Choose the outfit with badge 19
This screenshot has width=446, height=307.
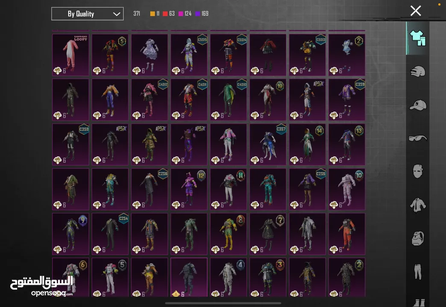[268, 100]
